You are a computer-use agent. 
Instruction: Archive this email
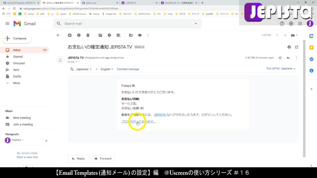[x=70, y=35]
